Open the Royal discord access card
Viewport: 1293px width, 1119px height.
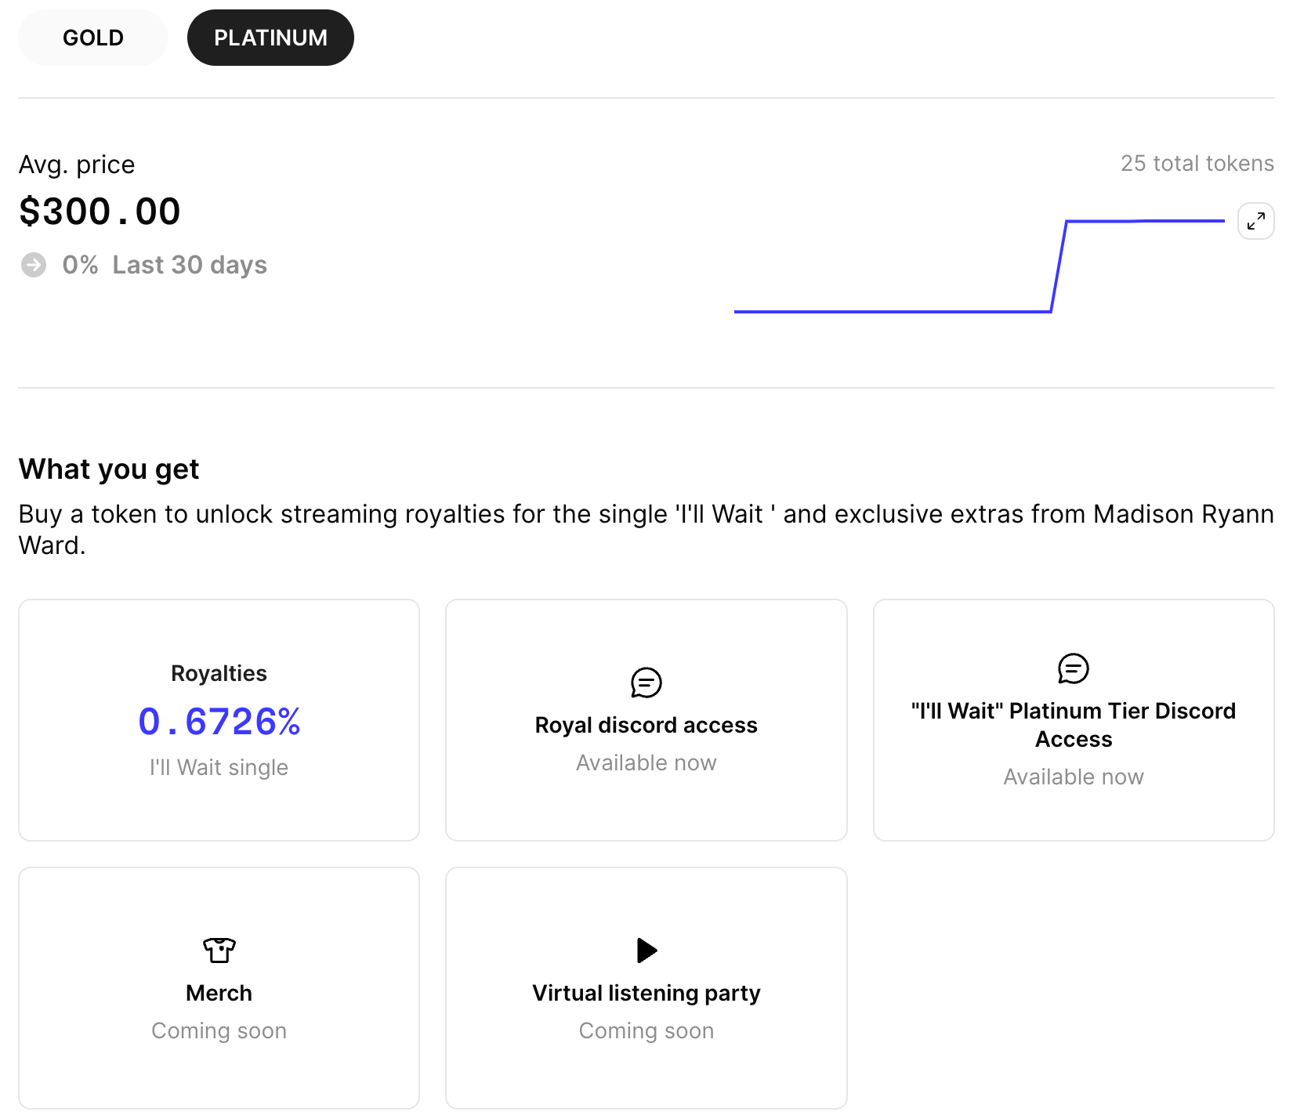click(x=645, y=719)
